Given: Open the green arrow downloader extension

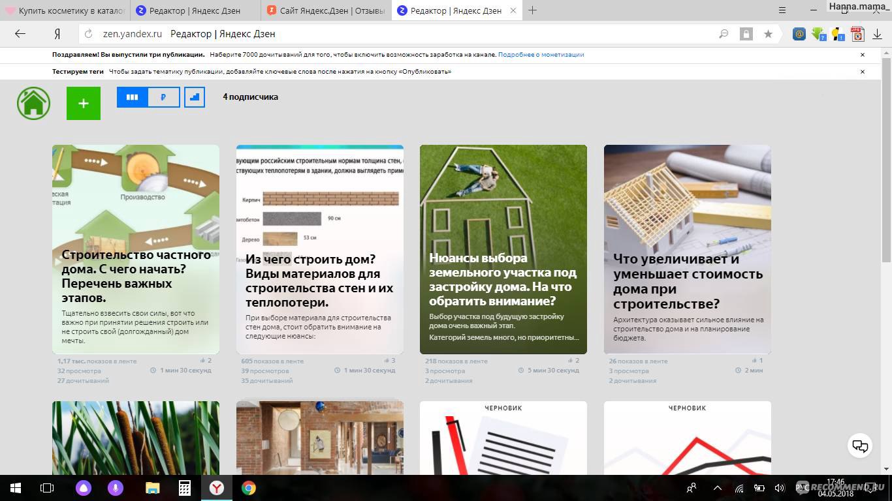Looking at the screenshot, I should point(818,34).
